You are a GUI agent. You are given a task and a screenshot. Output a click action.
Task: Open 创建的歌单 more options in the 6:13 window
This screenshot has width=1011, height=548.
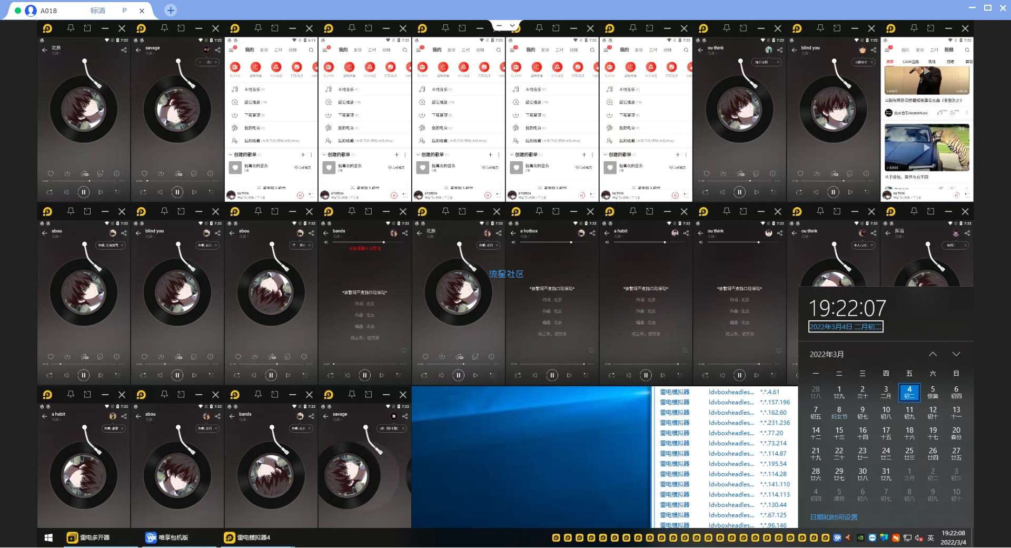[311, 154]
